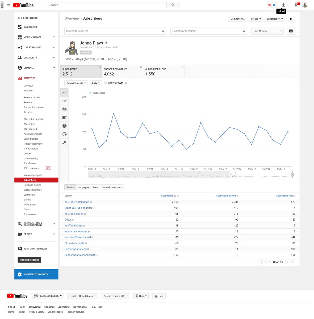The width and height of the screenshot is (314, 319).
Task: Click the Search for content field
Action: 115,31
